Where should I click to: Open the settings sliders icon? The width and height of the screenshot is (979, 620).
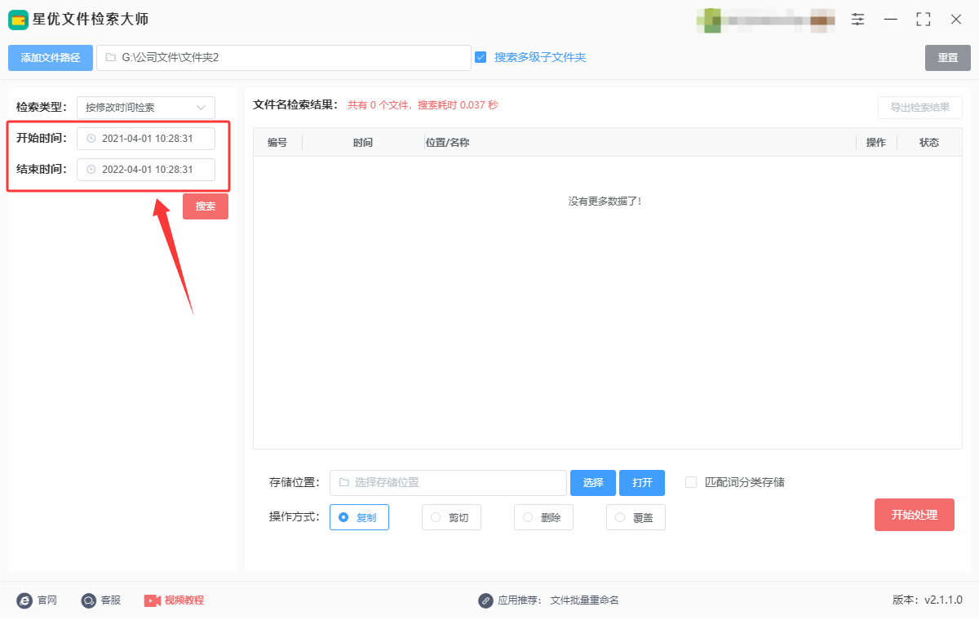point(858,19)
